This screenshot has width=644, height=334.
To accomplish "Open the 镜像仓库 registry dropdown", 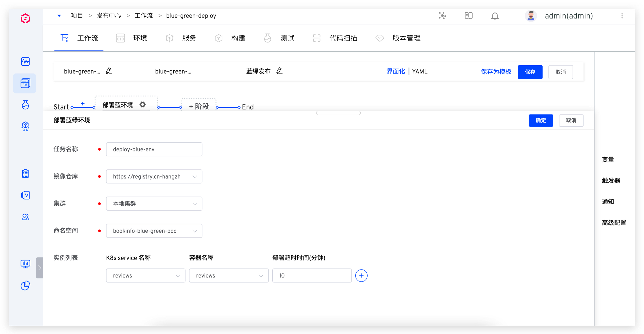I will [x=154, y=176].
